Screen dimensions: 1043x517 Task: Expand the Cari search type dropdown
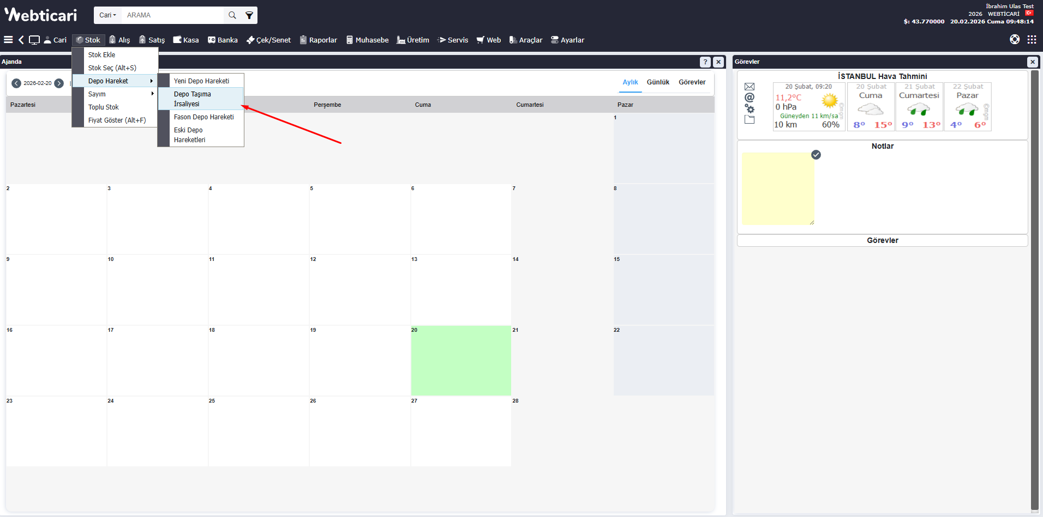[107, 15]
